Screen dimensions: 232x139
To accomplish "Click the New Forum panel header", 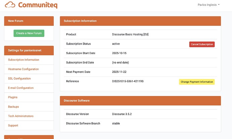I will (x=29, y=21).
